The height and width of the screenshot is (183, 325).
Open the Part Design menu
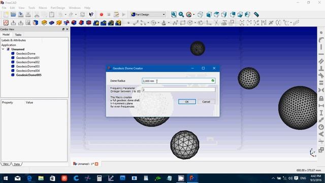(58, 8)
